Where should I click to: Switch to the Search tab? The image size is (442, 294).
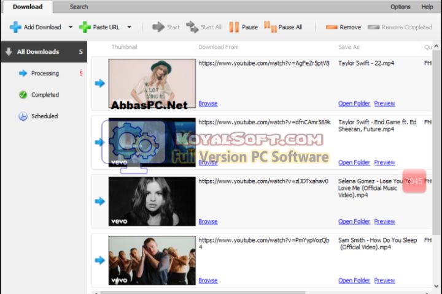tap(79, 7)
